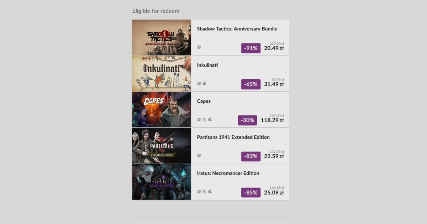
Task: Click the Linux icon in Capes row
Action: click(x=204, y=119)
